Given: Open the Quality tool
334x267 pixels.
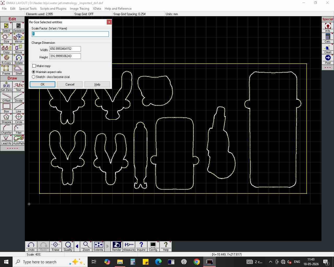Looking at the screenshot, I should coord(68,246).
